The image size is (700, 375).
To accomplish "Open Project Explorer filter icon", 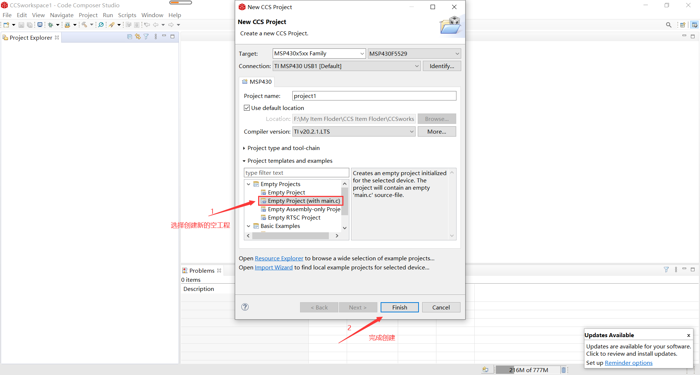I will point(146,36).
